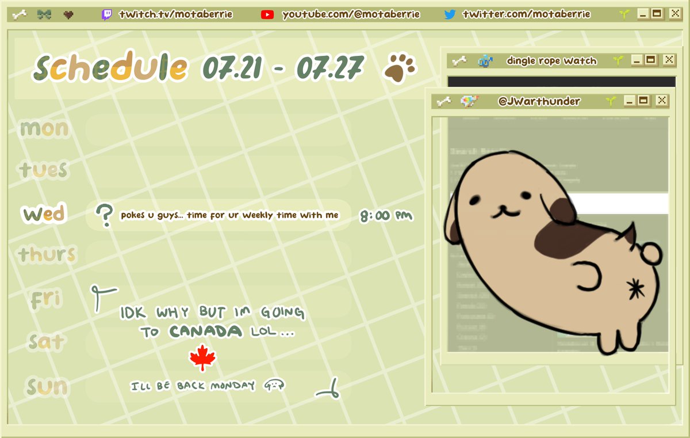
Task: Click the brown heart icon in the top bar
Action: point(68,14)
